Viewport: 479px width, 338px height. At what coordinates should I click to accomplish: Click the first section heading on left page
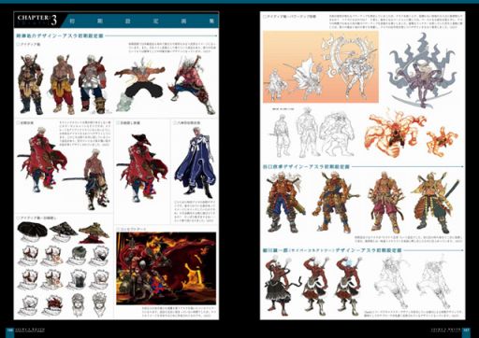tap(60, 36)
